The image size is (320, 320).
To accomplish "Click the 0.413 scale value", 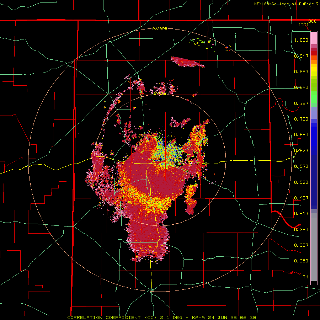I will 301,213.
